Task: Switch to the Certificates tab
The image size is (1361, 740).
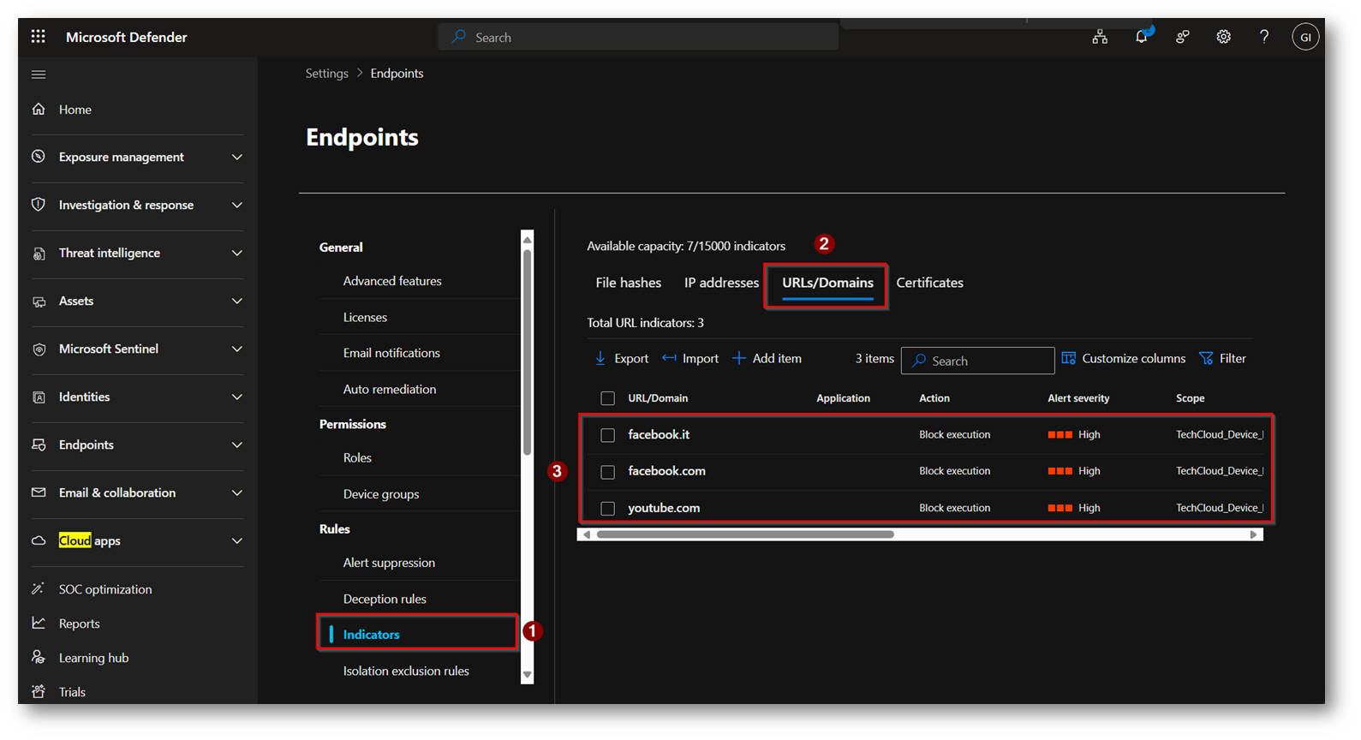Action: point(929,283)
